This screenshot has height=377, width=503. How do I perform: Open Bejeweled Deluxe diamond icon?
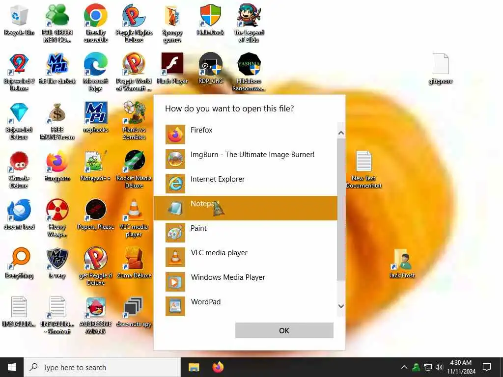click(19, 121)
